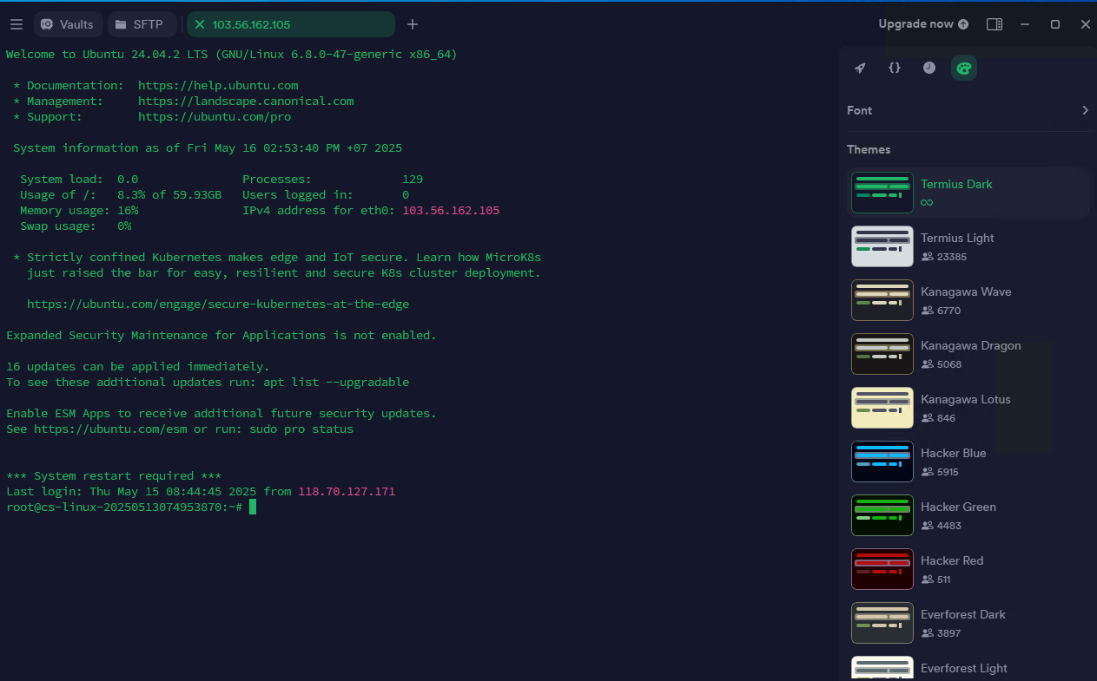This screenshot has height=681, width=1097.
Task: Open the https://landscape.canonical.com link
Action: [x=246, y=101]
